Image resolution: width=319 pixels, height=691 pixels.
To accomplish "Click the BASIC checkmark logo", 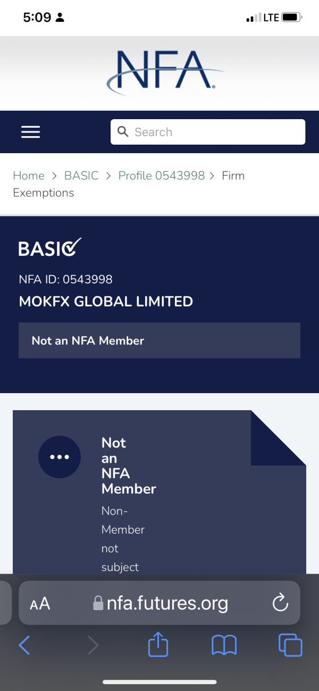I will pyautogui.click(x=50, y=248).
